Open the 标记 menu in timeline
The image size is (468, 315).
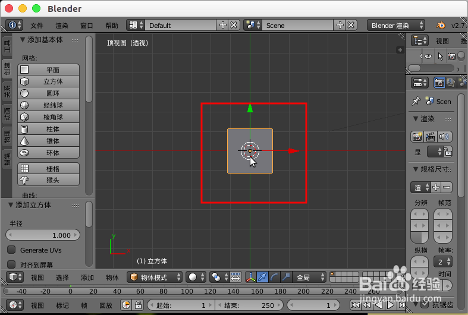[62, 305]
